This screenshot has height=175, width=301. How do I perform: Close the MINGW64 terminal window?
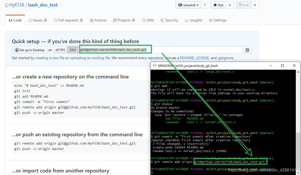coord(294,66)
